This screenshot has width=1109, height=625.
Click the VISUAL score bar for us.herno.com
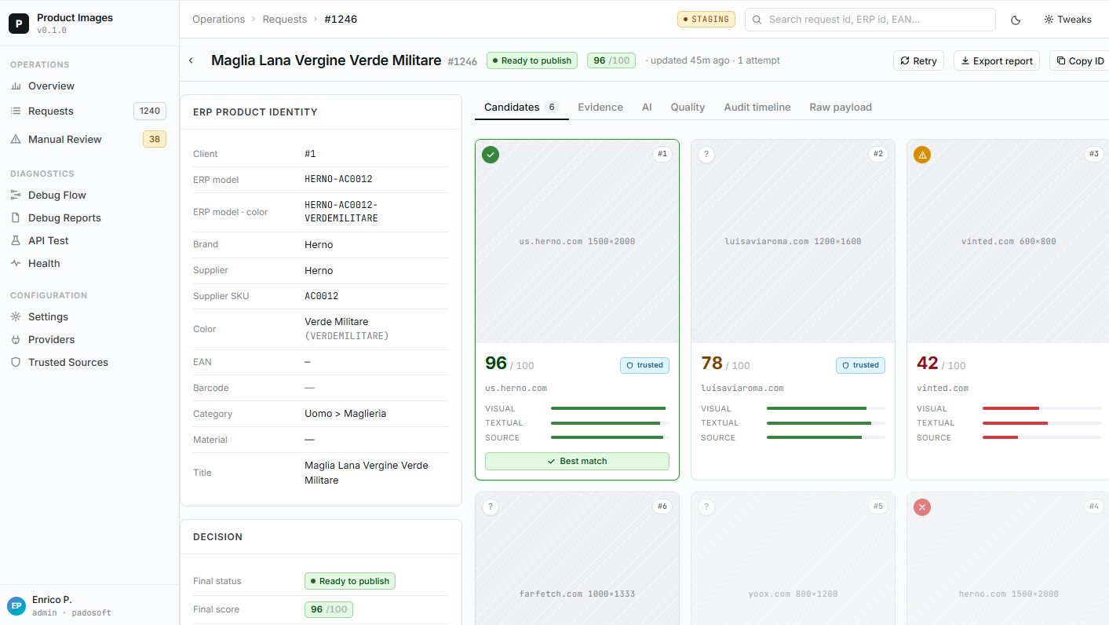610,408
